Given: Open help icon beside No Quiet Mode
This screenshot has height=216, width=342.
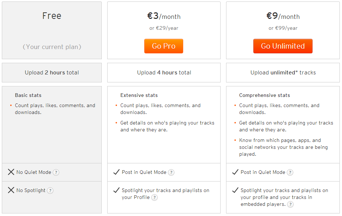Looking at the screenshot, I should [x=56, y=172].
